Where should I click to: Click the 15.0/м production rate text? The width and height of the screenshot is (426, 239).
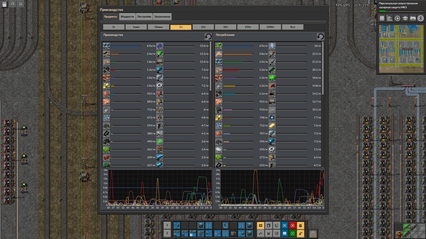(204, 46)
